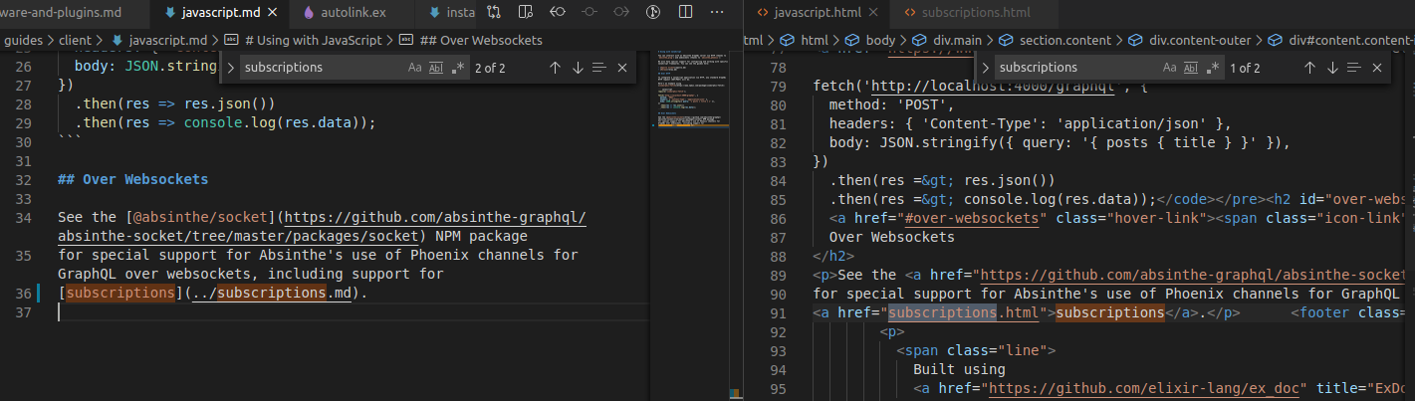Toggle regex option in right find widget

pos(1212,68)
